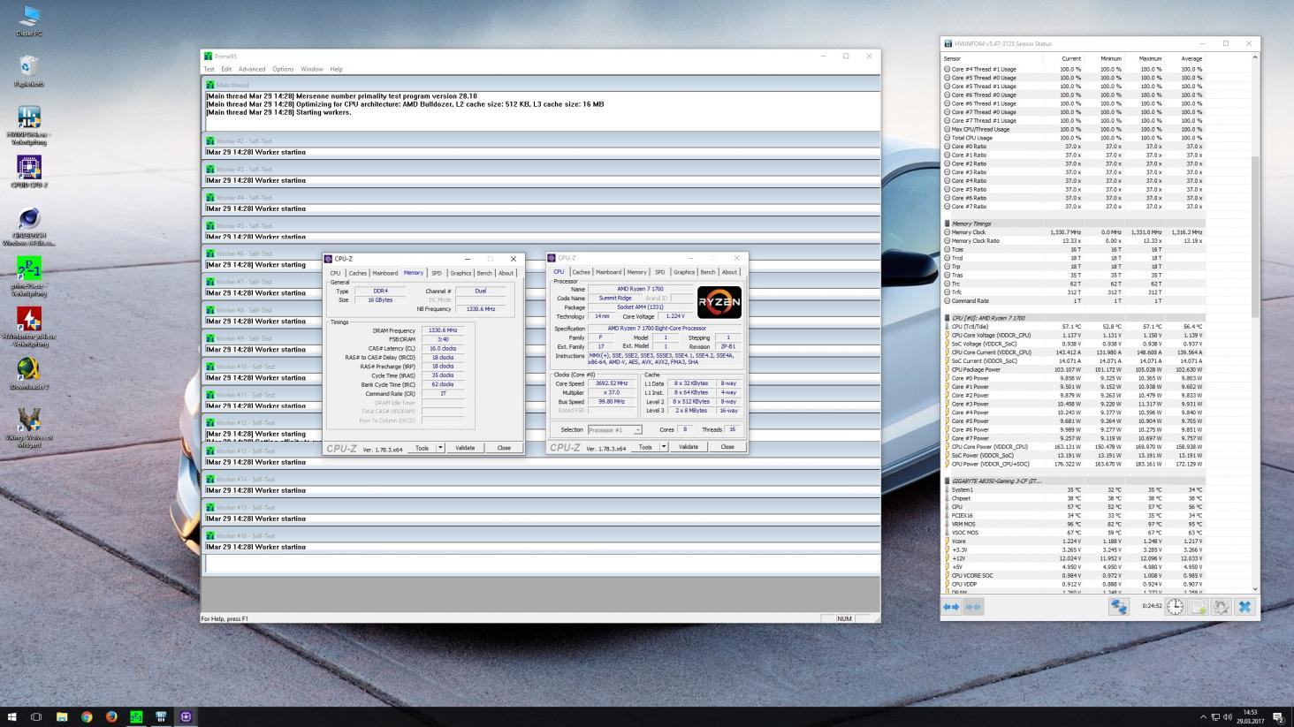1294x727 pixels.
Task: Click Validate in the Memory CPU-Z window
Action: pos(465,448)
